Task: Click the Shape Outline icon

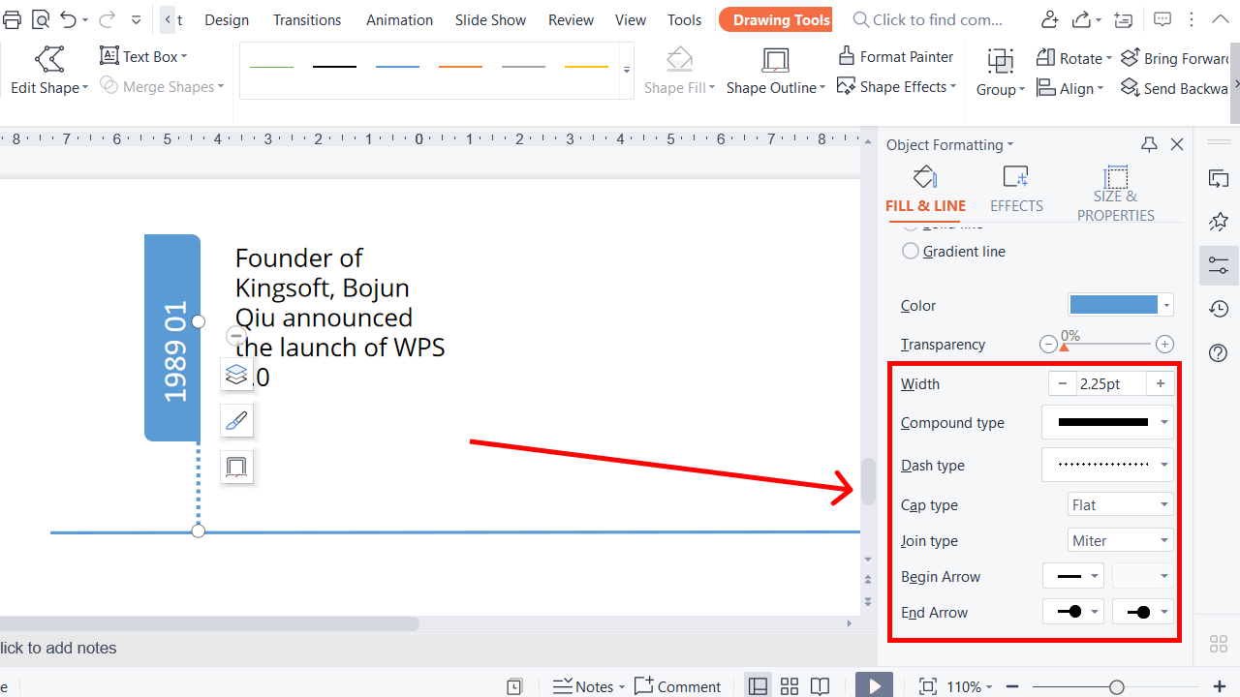Action: 775,61
